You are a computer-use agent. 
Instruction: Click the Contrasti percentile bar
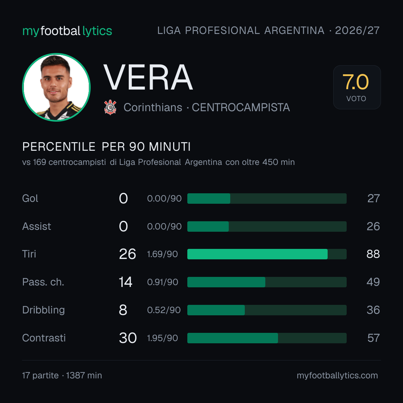pyautogui.click(x=267, y=338)
